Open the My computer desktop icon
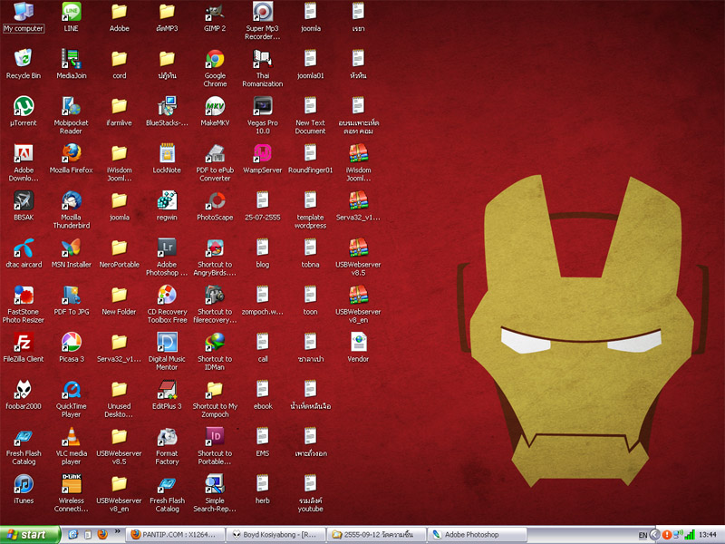 [24, 17]
